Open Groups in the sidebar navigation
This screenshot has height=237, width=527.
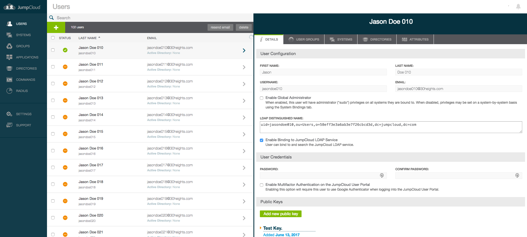point(23,46)
